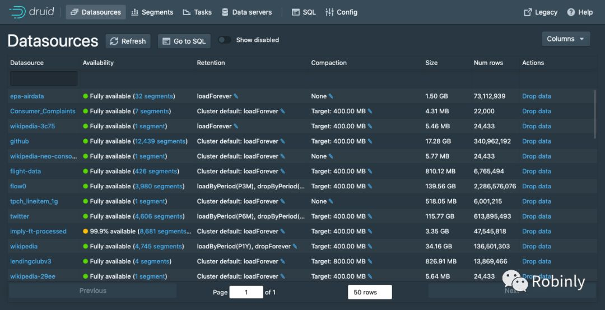Edit retention pencil for imply-ft-processed
The width and height of the screenshot is (605, 310).
282,232
